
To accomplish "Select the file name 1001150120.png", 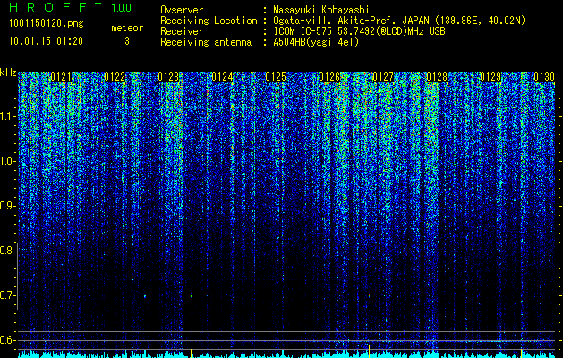I will point(47,24).
